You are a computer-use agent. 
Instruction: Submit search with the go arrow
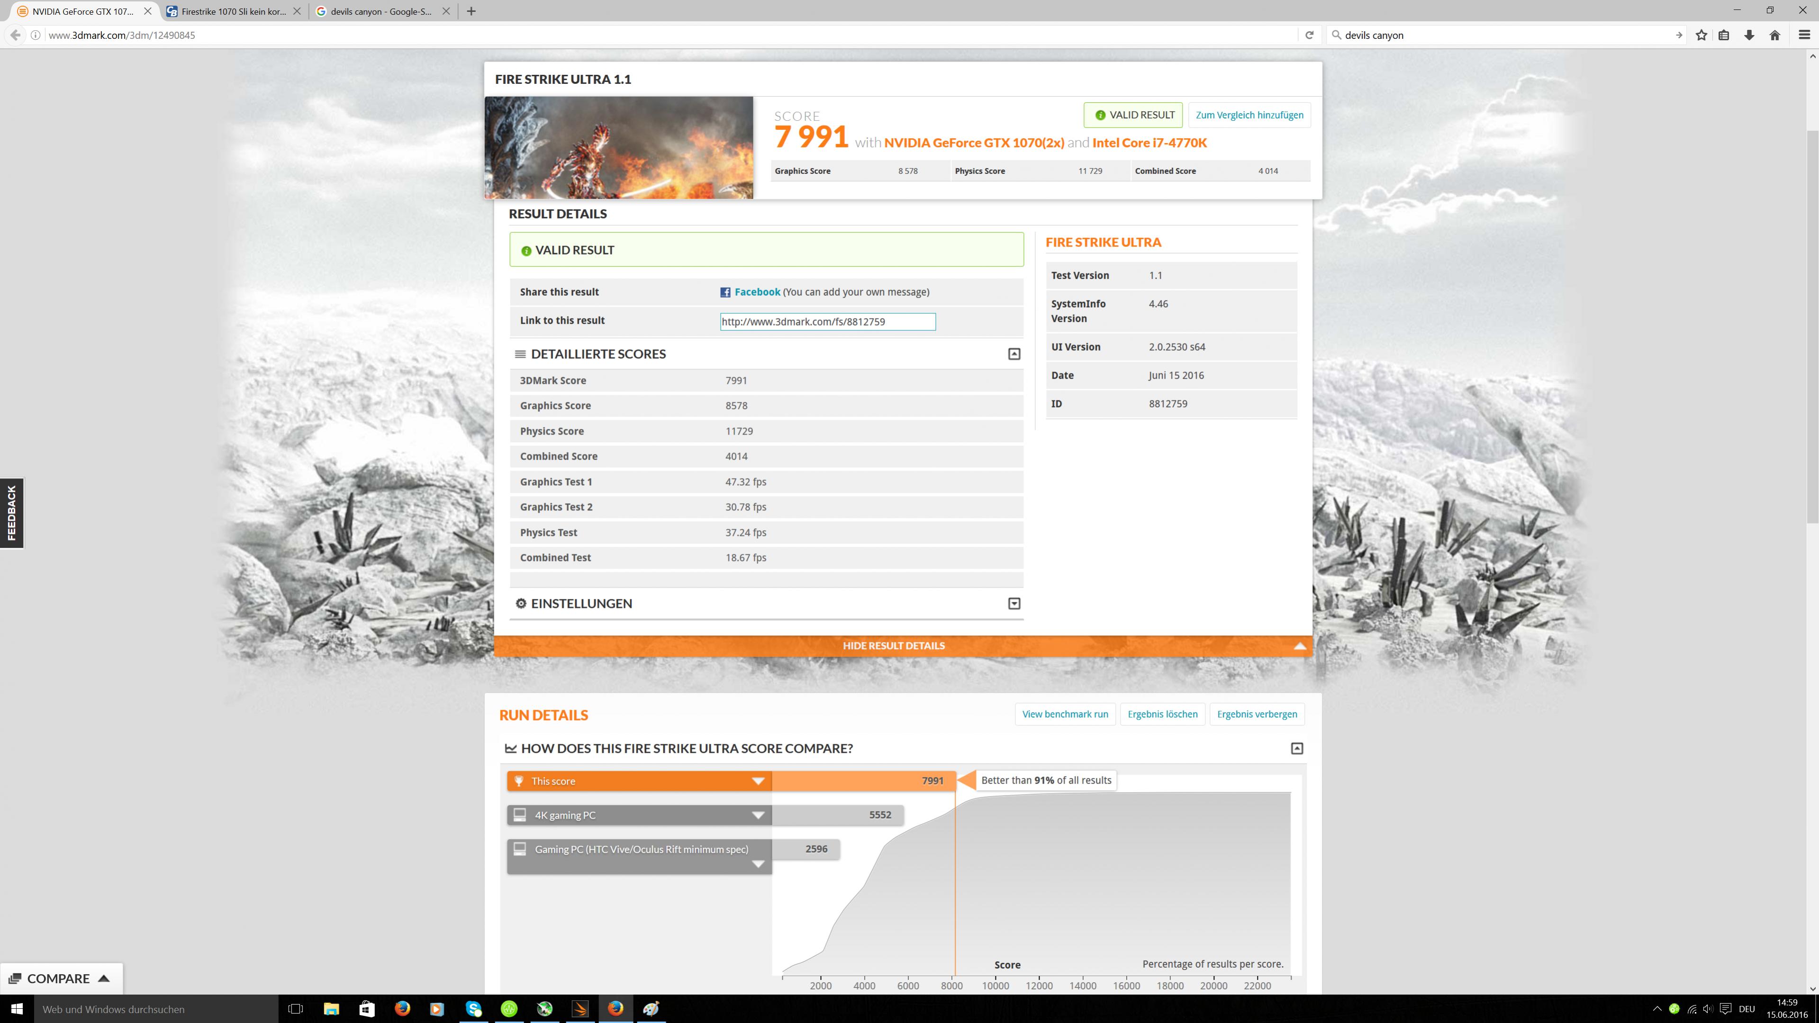tap(1678, 35)
